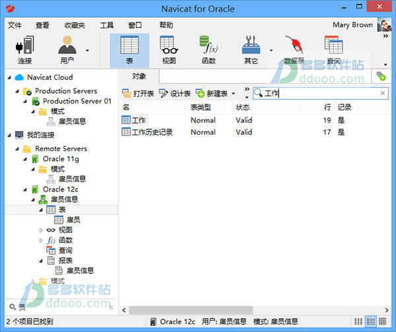Click the 打开表 button

pos(138,94)
